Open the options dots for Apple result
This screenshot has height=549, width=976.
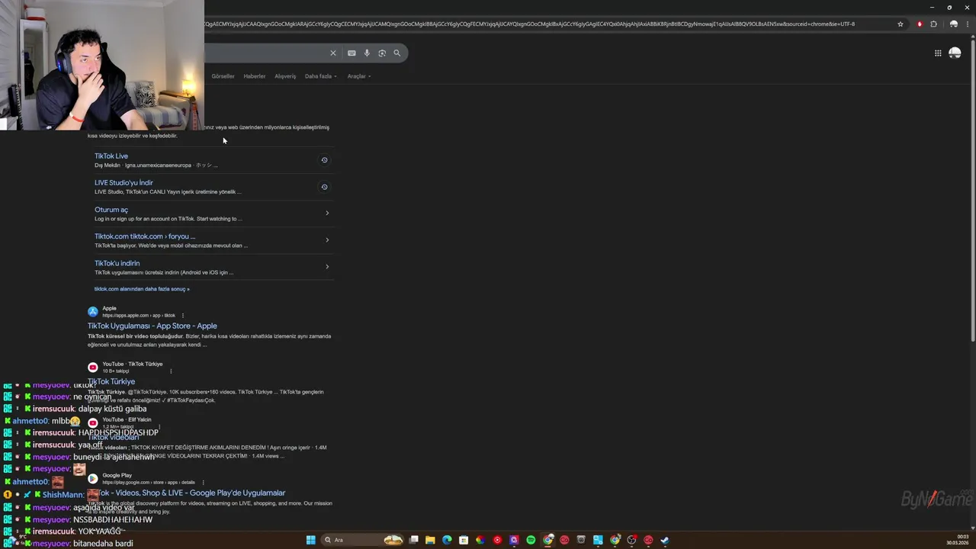click(182, 315)
